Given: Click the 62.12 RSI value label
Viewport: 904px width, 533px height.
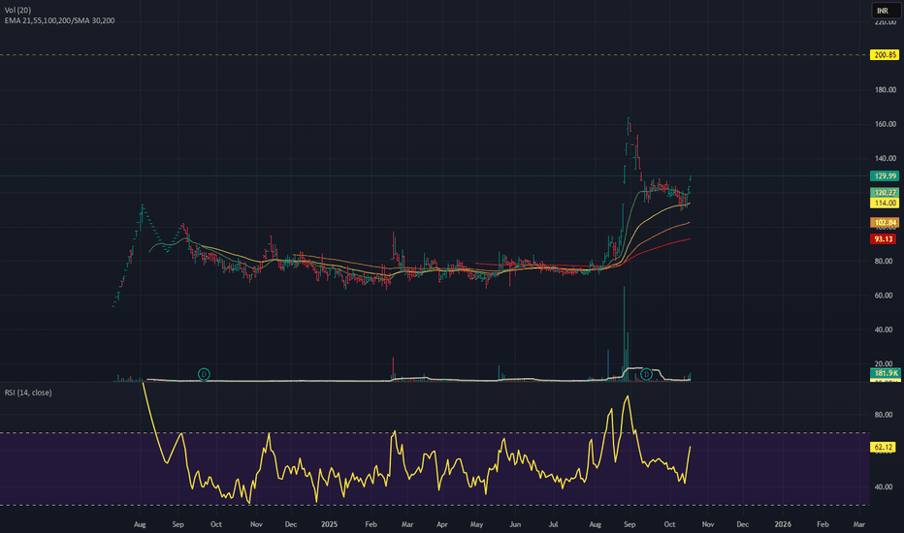Looking at the screenshot, I should [x=882, y=448].
